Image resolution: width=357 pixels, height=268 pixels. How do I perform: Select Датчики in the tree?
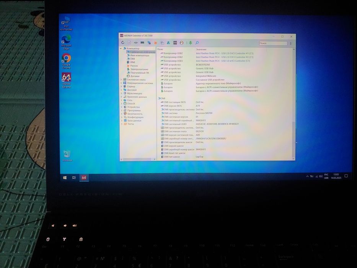[x=133, y=76]
